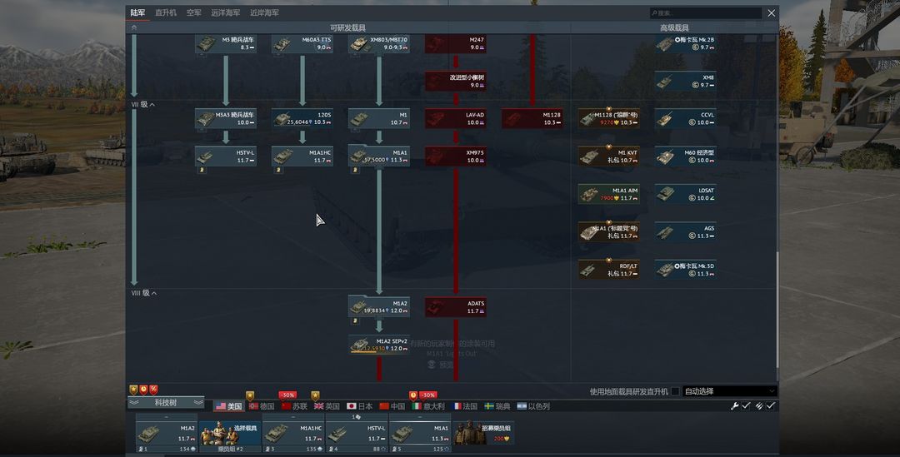Screen dimensions: 900x457
Task: Select the AGS premium card
Action: [x=685, y=231]
